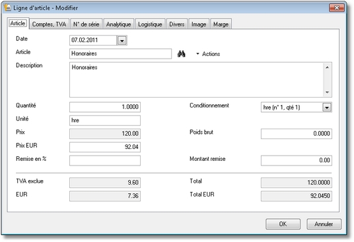Show the Marge tab

(221, 24)
